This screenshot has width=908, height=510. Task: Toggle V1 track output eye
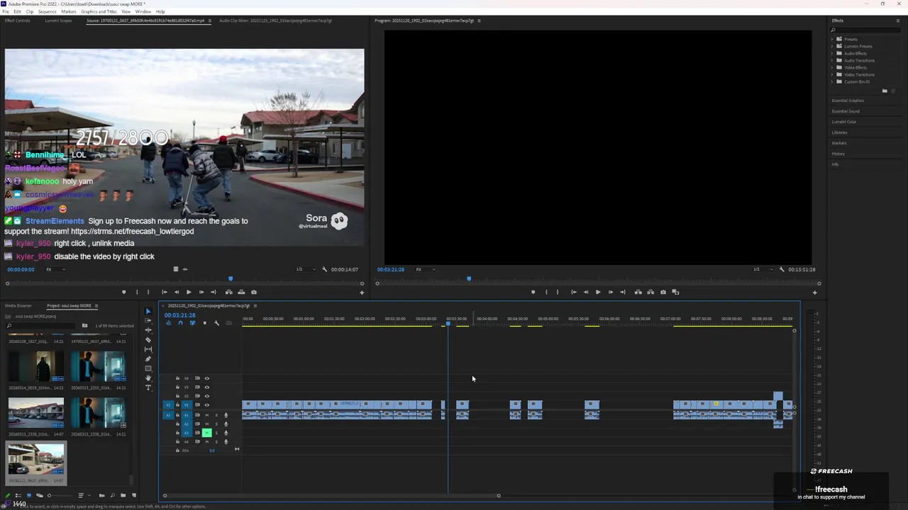207,405
